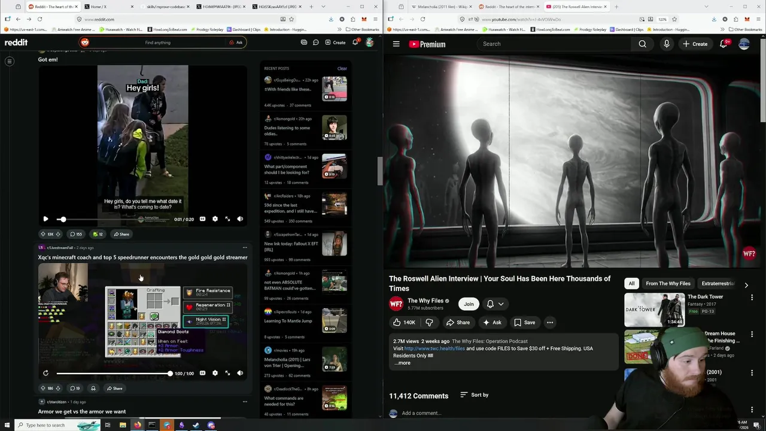This screenshot has height=431, width=766.
Task: Open settings gear on Xqc minecraft video
Action: coord(215,374)
